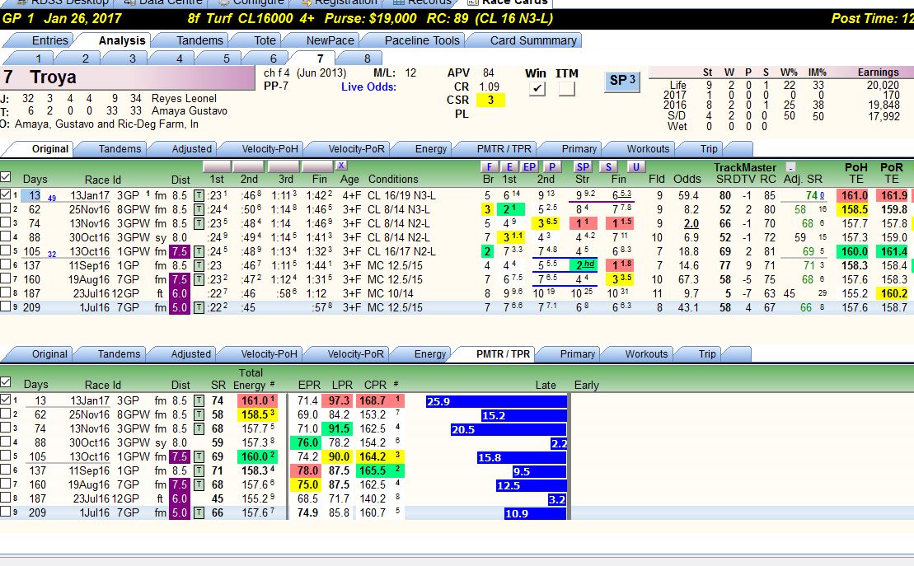This screenshot has width=914, height=566.
Task: Click jockey name Reyes Leonel
Action: pyautogui.click(x=184, y=98)
